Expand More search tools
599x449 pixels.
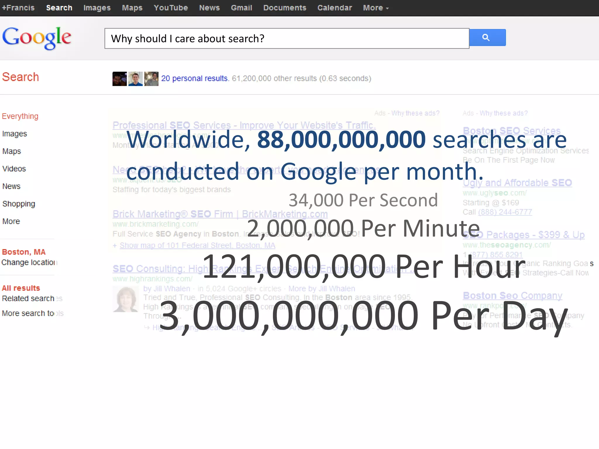pos(33,313)
